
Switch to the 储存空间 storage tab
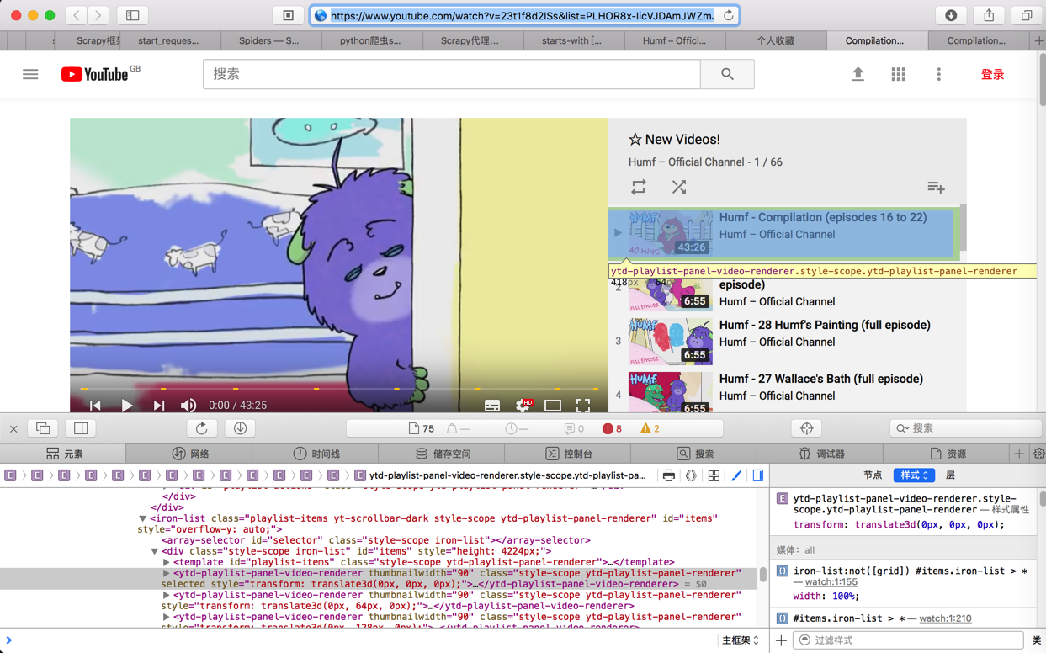(x=443, y=454)
